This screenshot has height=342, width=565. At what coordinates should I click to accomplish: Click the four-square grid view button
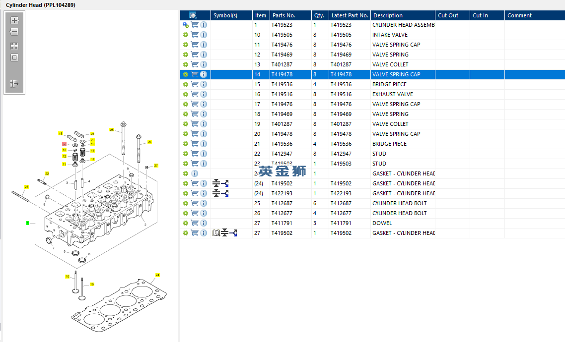coord(14,46)
